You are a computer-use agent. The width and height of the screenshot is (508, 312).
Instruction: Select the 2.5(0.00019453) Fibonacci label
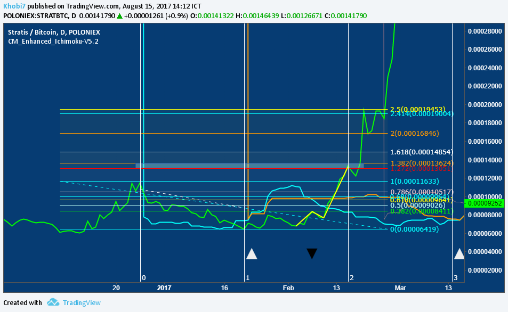coord(417,109)
